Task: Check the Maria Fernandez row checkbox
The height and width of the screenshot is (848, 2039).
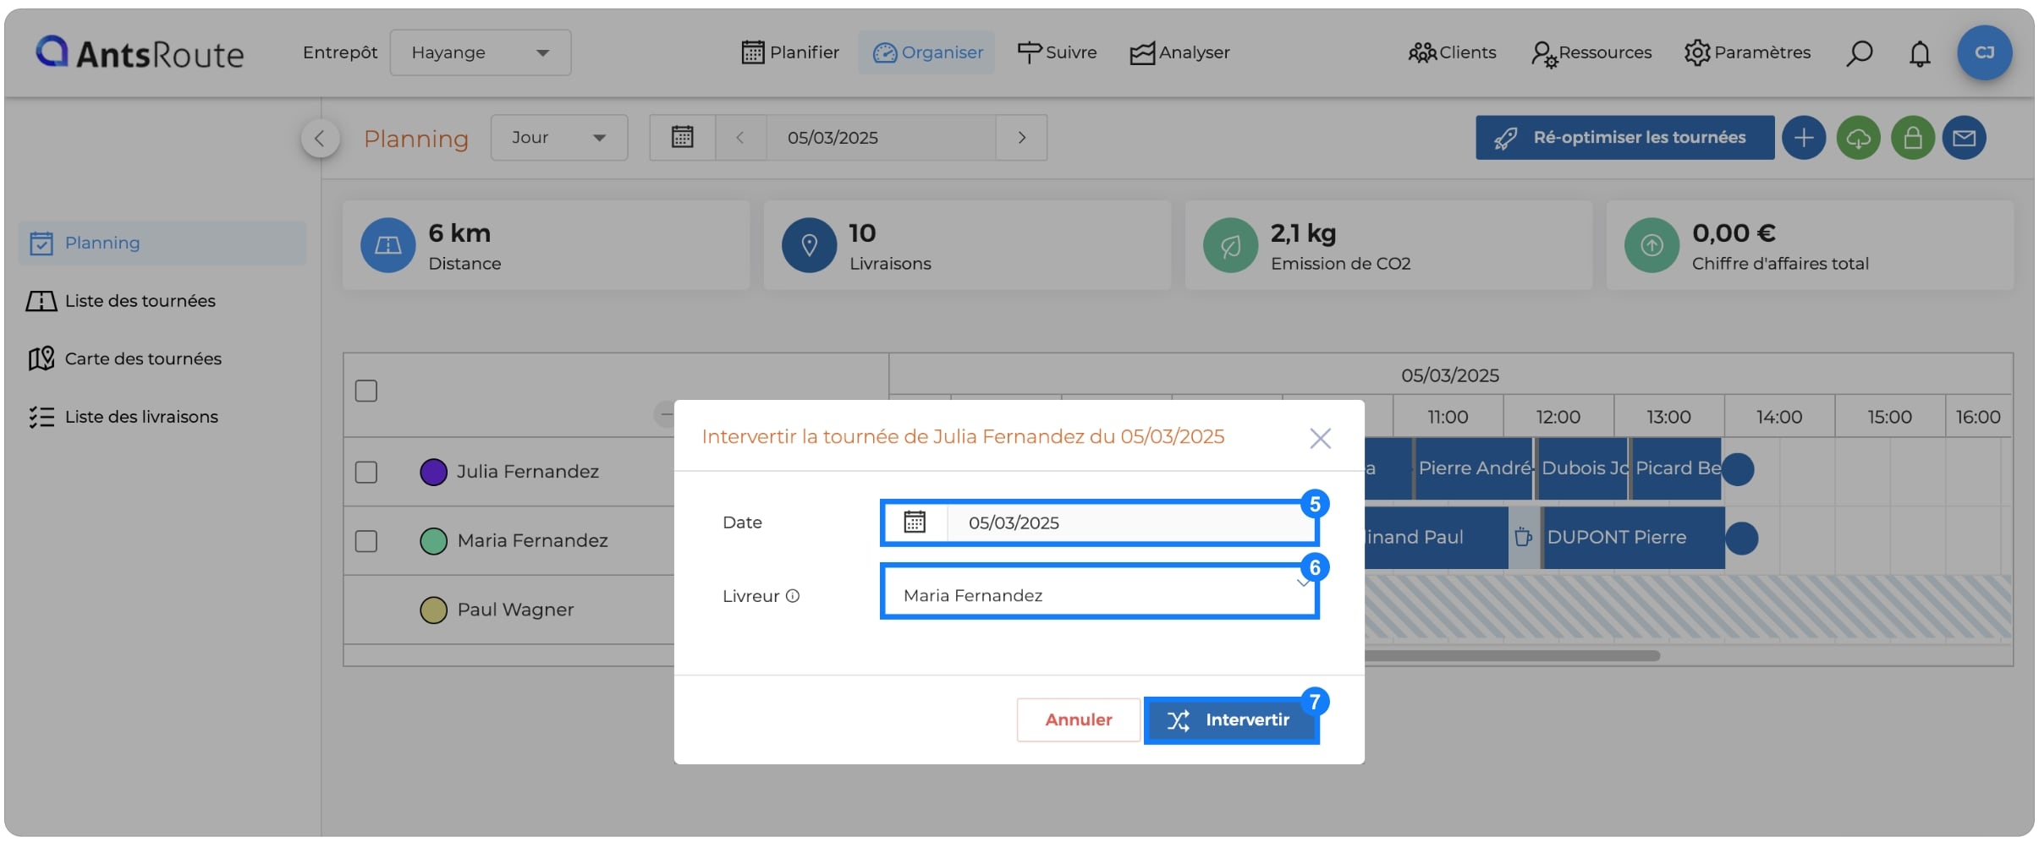Action: 365,541
